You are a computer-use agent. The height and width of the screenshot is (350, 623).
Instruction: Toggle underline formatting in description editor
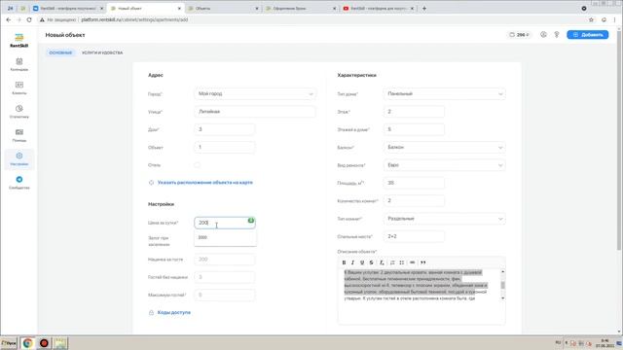362,262
